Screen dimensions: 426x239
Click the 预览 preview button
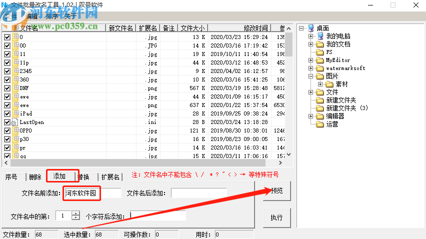[276, 190]
